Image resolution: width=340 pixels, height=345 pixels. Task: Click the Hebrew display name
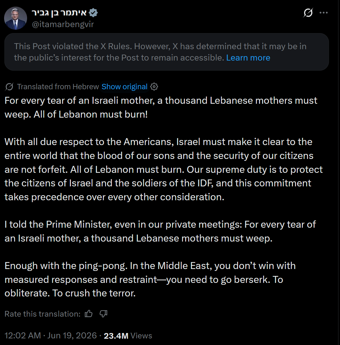59,13
